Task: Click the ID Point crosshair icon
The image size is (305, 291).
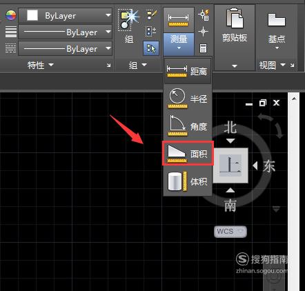Action: point(203,32)
